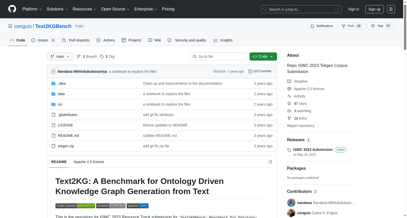This screenshot has width=407, height=218.
Task: Open commit 'Minore updates to README'
Action: click(165, 125)
